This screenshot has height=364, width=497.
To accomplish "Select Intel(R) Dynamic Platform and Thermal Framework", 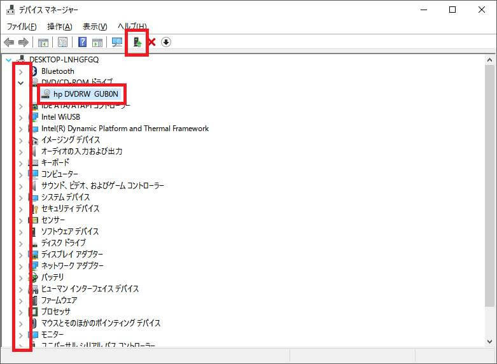I will [x=125, y=129].
